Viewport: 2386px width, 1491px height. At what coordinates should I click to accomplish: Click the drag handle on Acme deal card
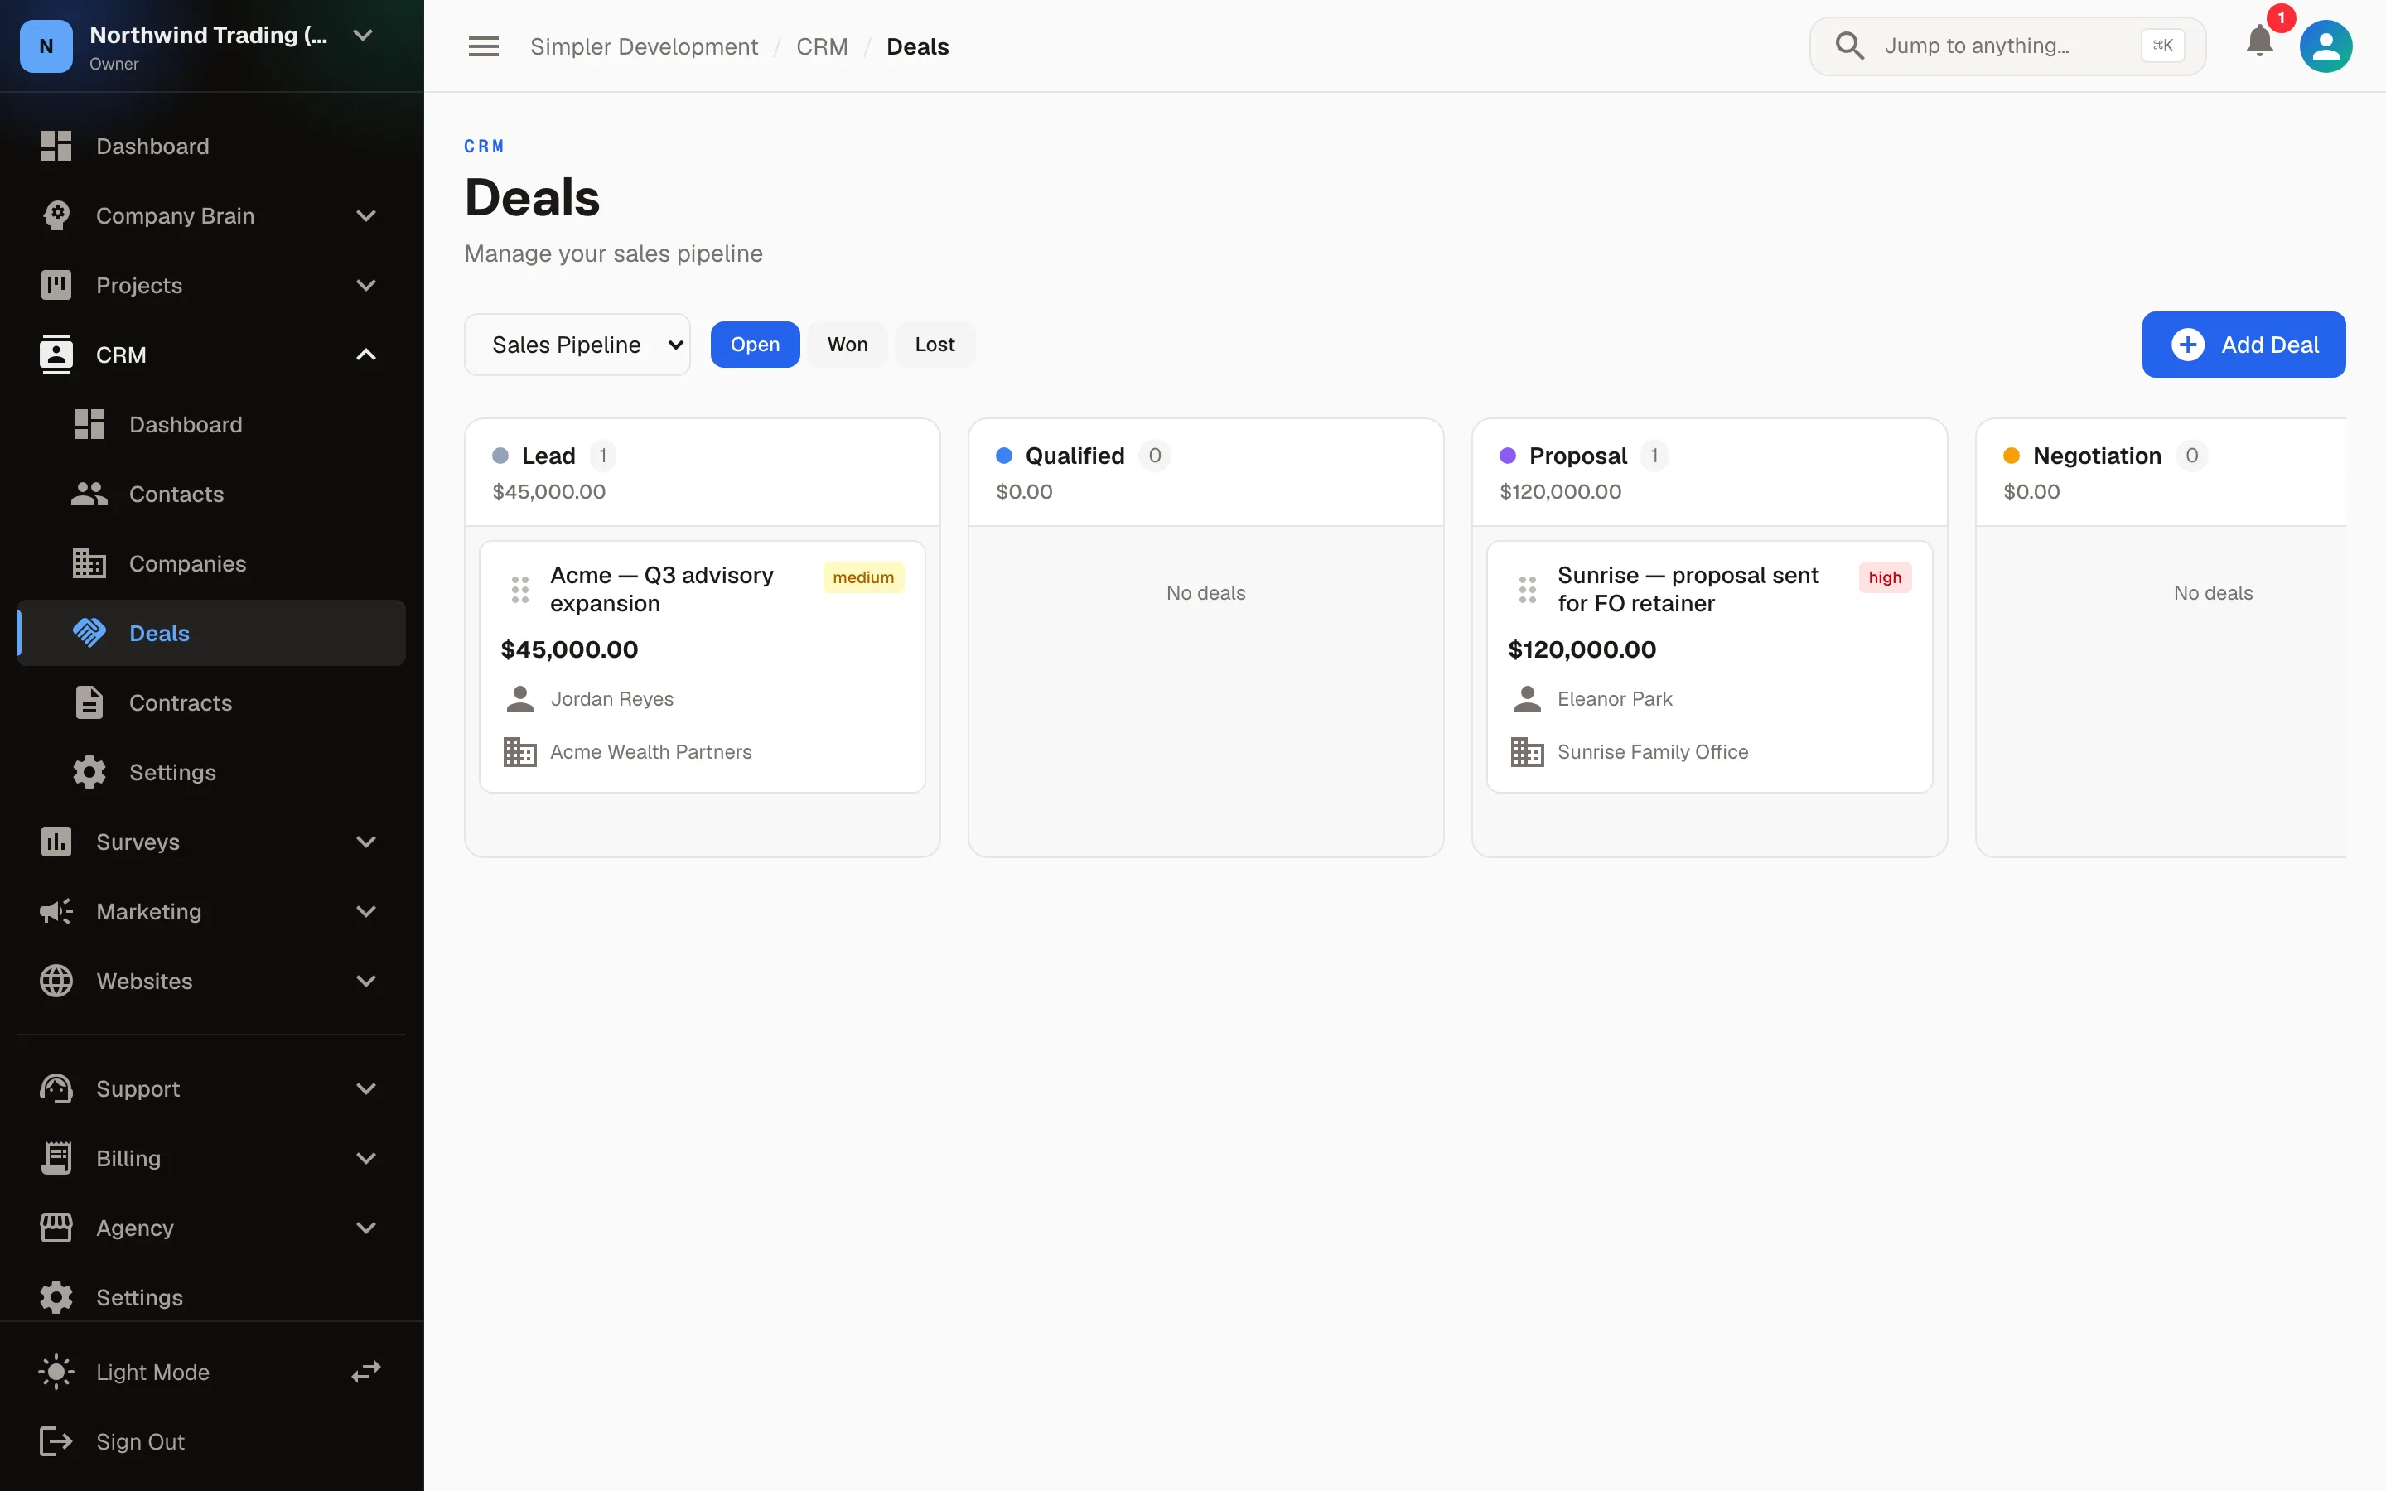tap(519, 590)
